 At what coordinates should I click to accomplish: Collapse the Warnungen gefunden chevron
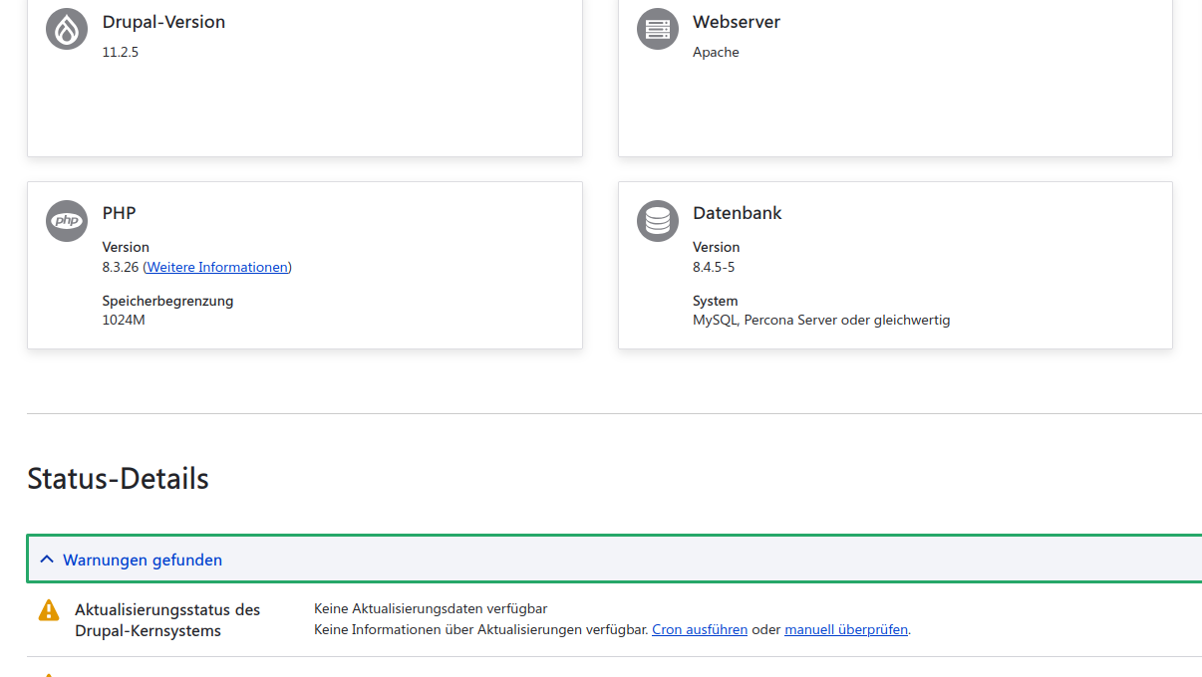pos(47,560)
